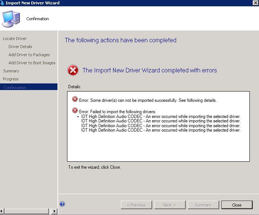The height and width of the screenshot is (215, 259).
Task: Click the disabled Summary button
Action: click(x=203, y=205)
